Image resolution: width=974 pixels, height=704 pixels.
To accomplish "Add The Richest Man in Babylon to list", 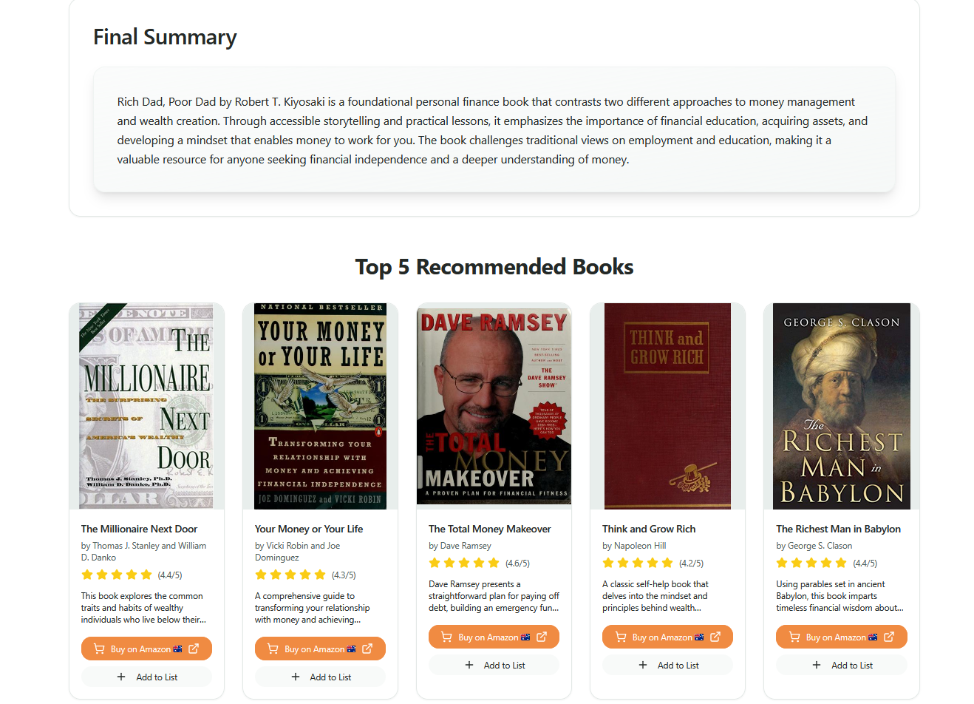I will click(x=842, y=666).
